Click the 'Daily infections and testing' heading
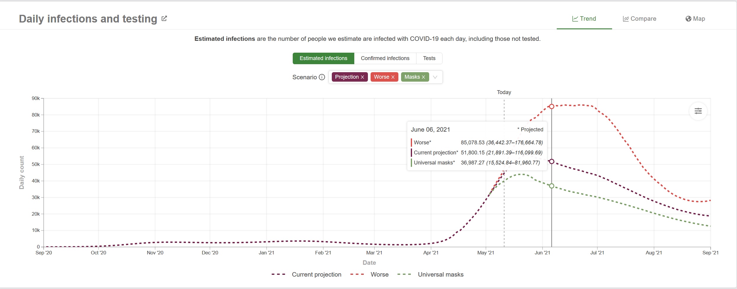Viewport: 737px width, 289px height. tap(88, 19)
